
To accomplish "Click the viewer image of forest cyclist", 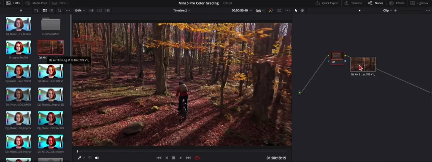I will tap(182, 84).
